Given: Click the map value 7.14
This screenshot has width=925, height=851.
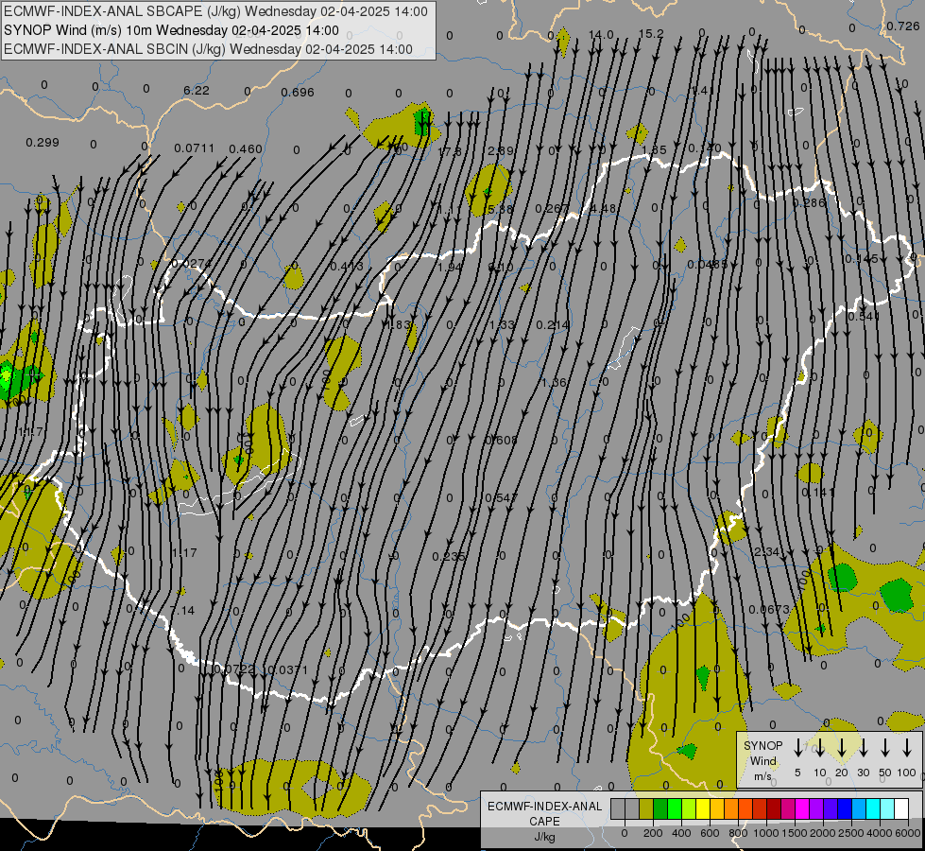Looking at the screenshot, I should pos(181,610).
